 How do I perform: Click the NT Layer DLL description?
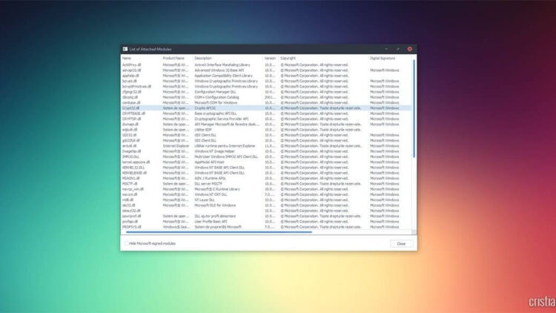pos(205,200)
